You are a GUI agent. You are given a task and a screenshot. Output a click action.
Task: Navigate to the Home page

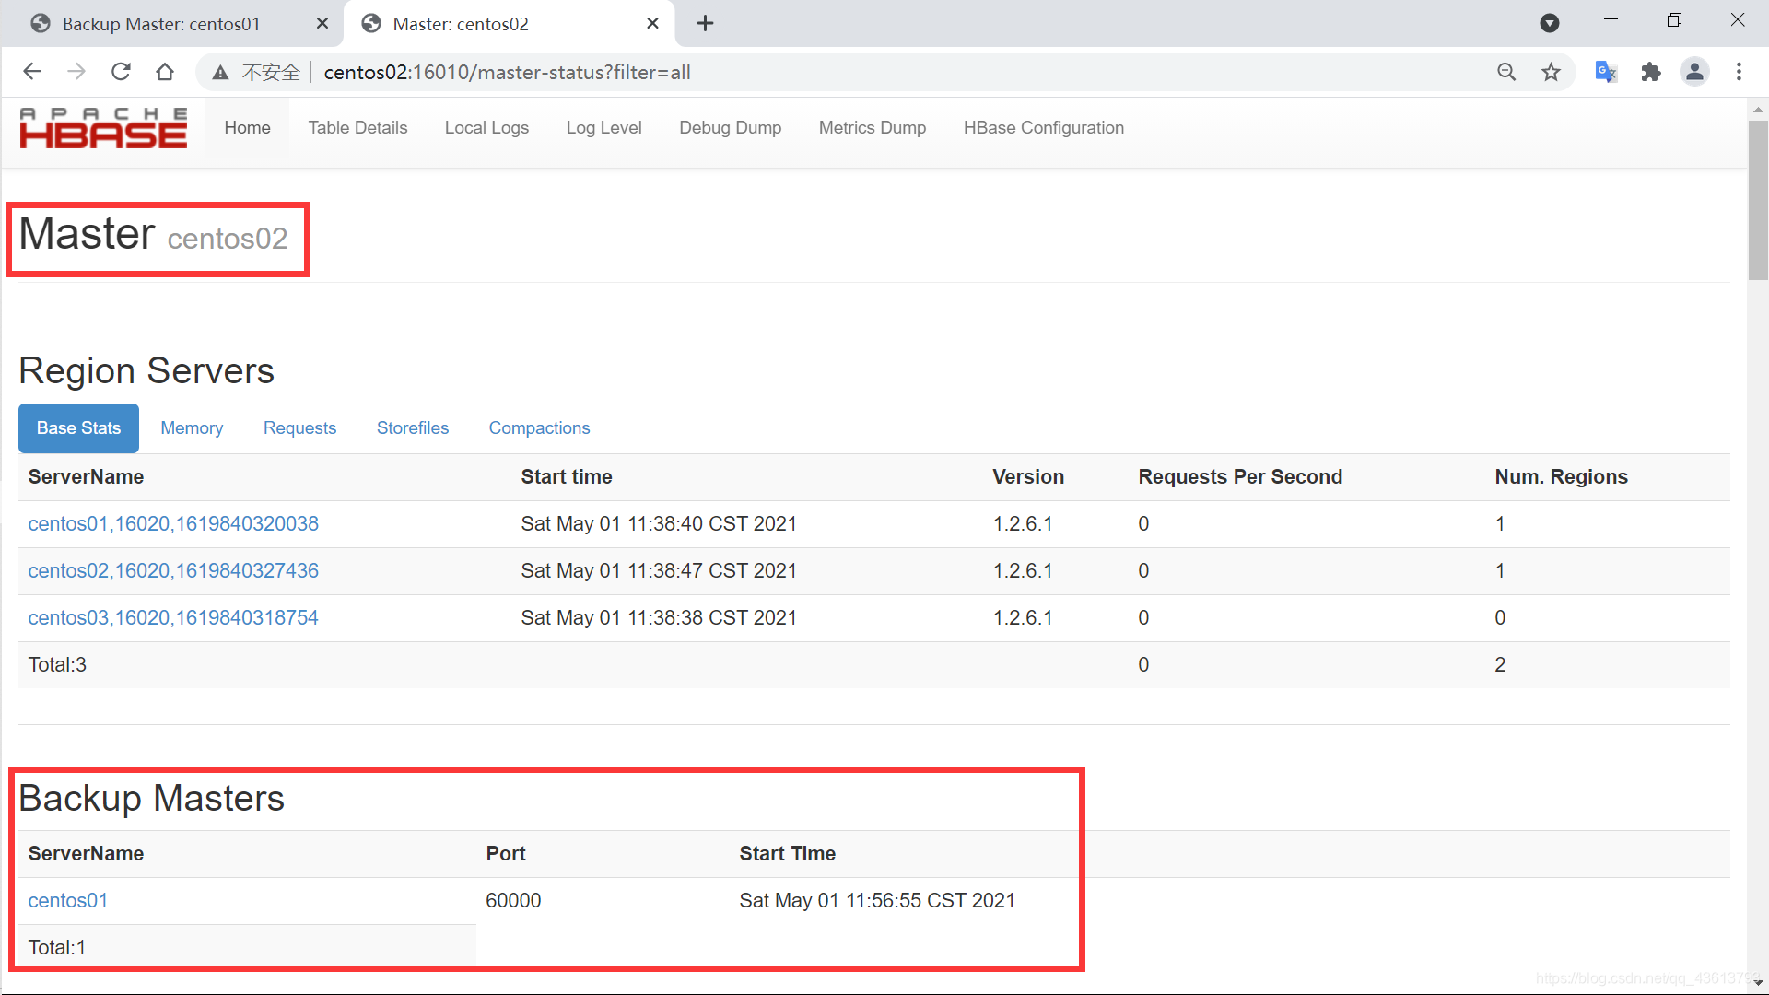[248, 126]
